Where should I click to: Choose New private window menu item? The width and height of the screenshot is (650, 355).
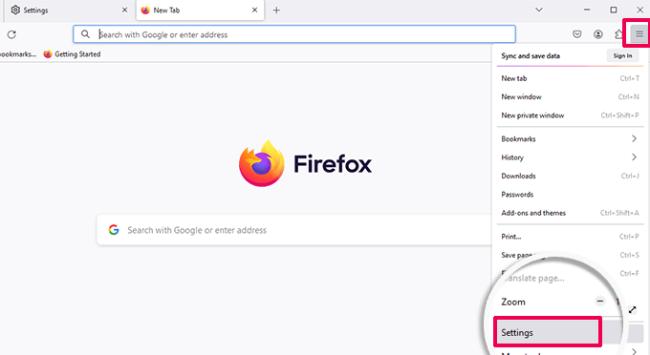tap(570, 115)
